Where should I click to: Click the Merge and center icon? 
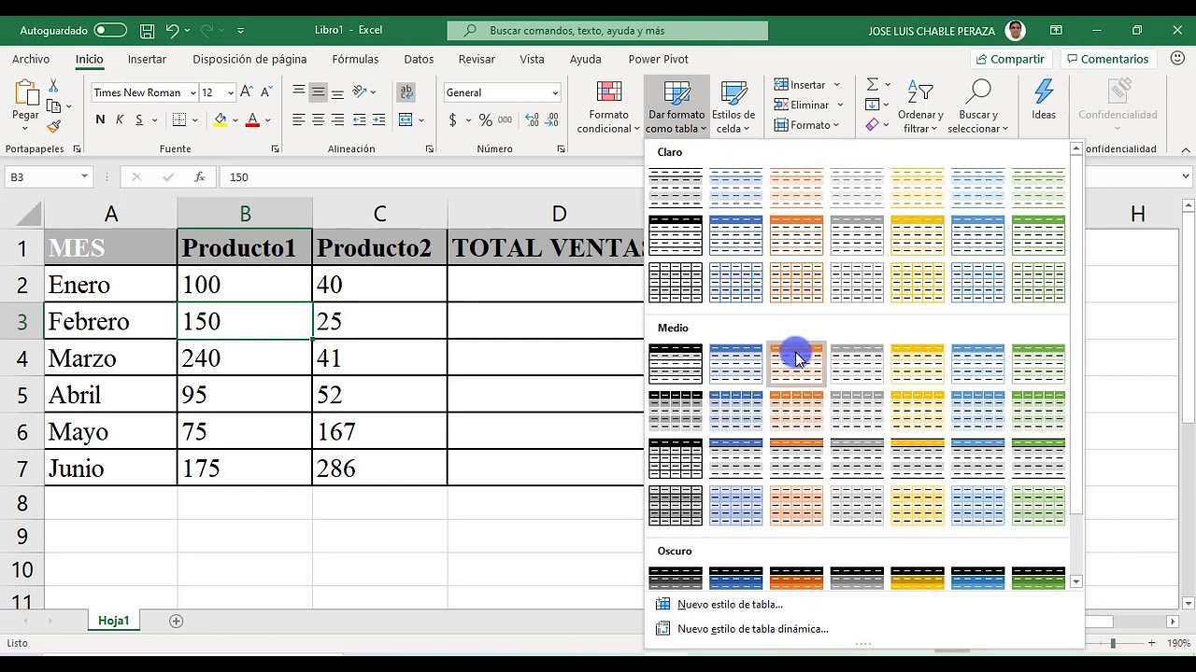[x=406, y=119]
